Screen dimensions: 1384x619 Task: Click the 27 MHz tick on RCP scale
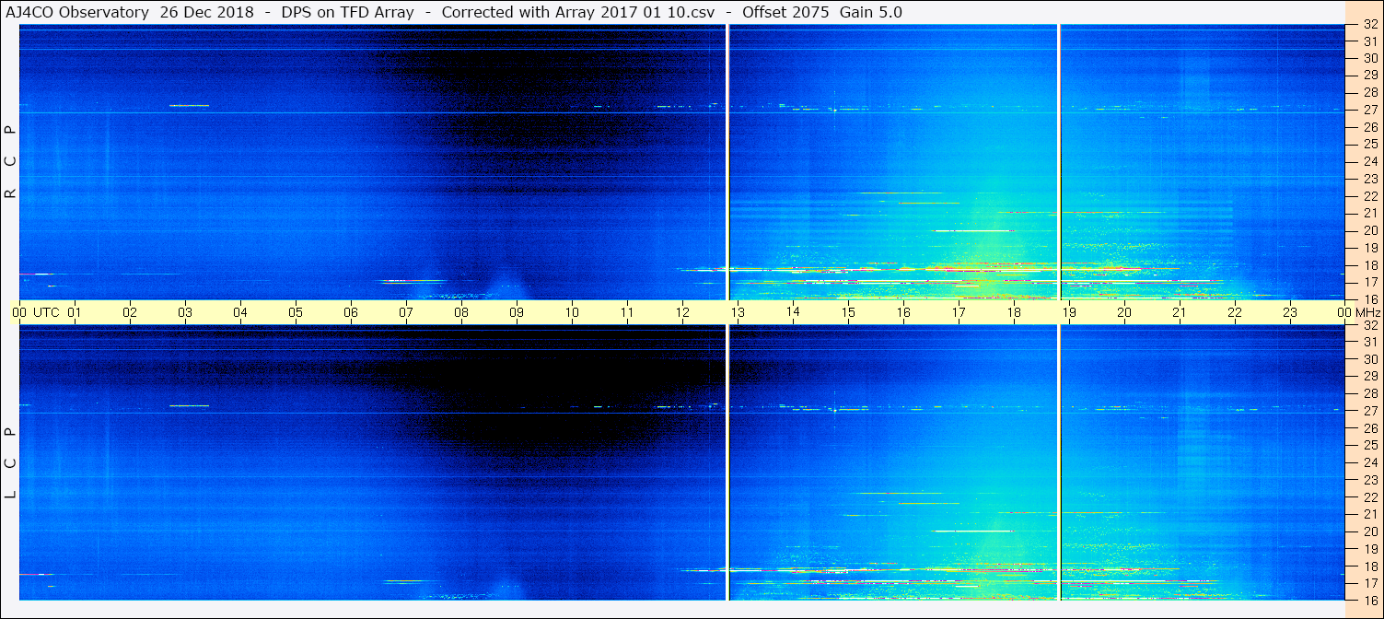tap(1370, 110)
